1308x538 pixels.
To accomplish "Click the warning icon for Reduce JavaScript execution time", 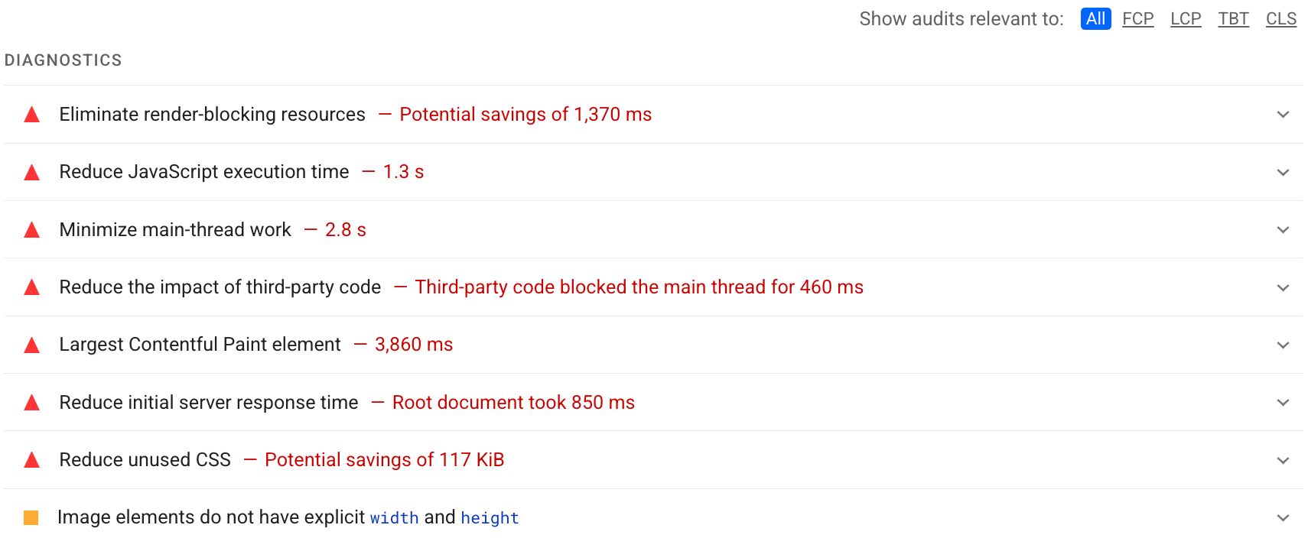I will click(x=31, y=172).
